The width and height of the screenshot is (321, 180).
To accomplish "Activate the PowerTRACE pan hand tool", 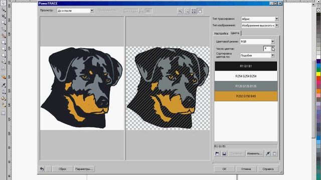I will pyautogui.click(x=200, y=11).
